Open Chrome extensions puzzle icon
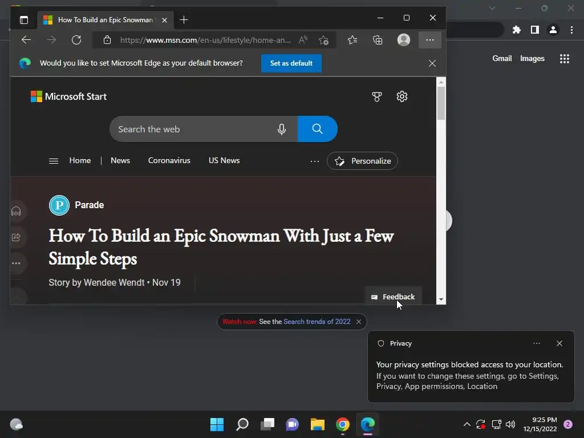This screenshot has width=584, height=438. coord(517,30)
